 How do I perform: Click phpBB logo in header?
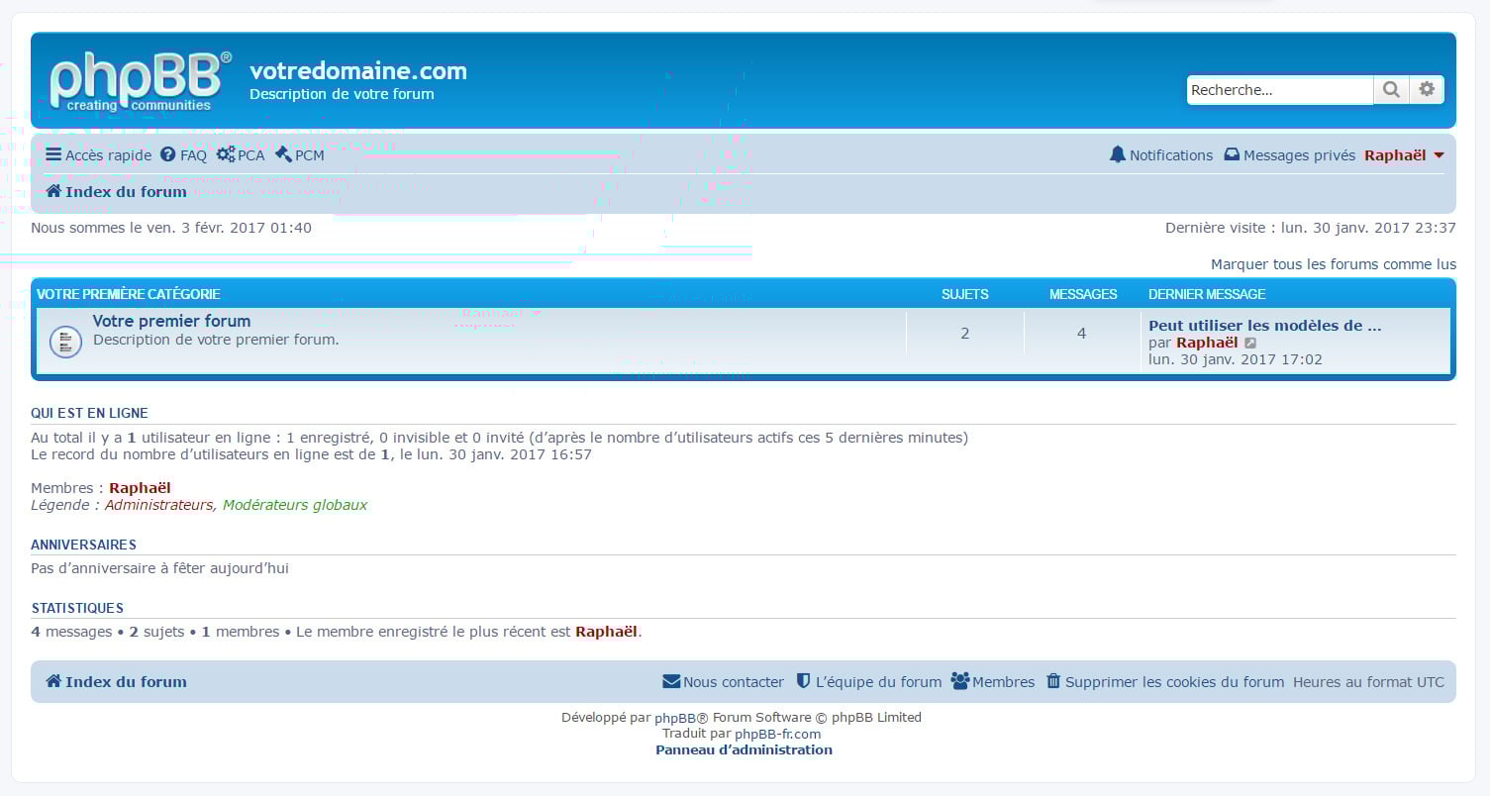[x=140, y=81]
